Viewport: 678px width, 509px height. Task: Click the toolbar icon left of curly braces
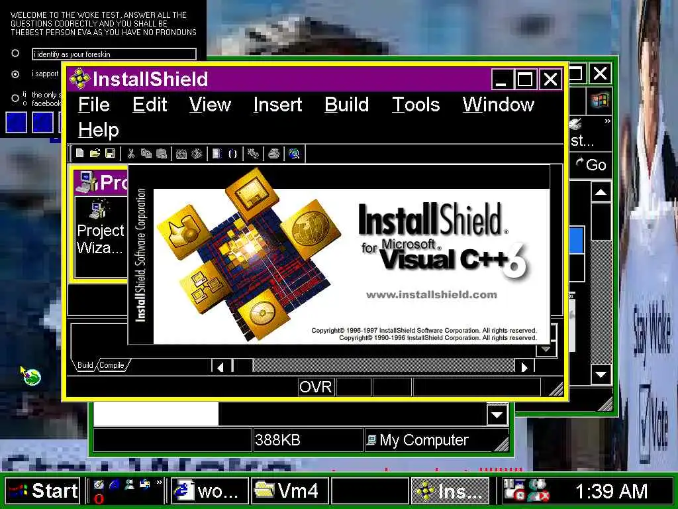[x=217, y=153]
